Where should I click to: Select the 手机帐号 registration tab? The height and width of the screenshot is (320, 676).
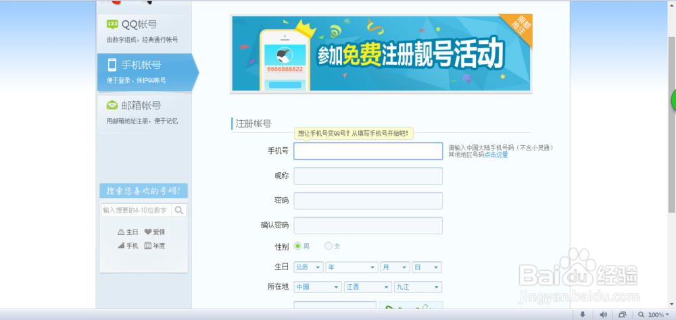pyautogui.click(x=148, y=72)
